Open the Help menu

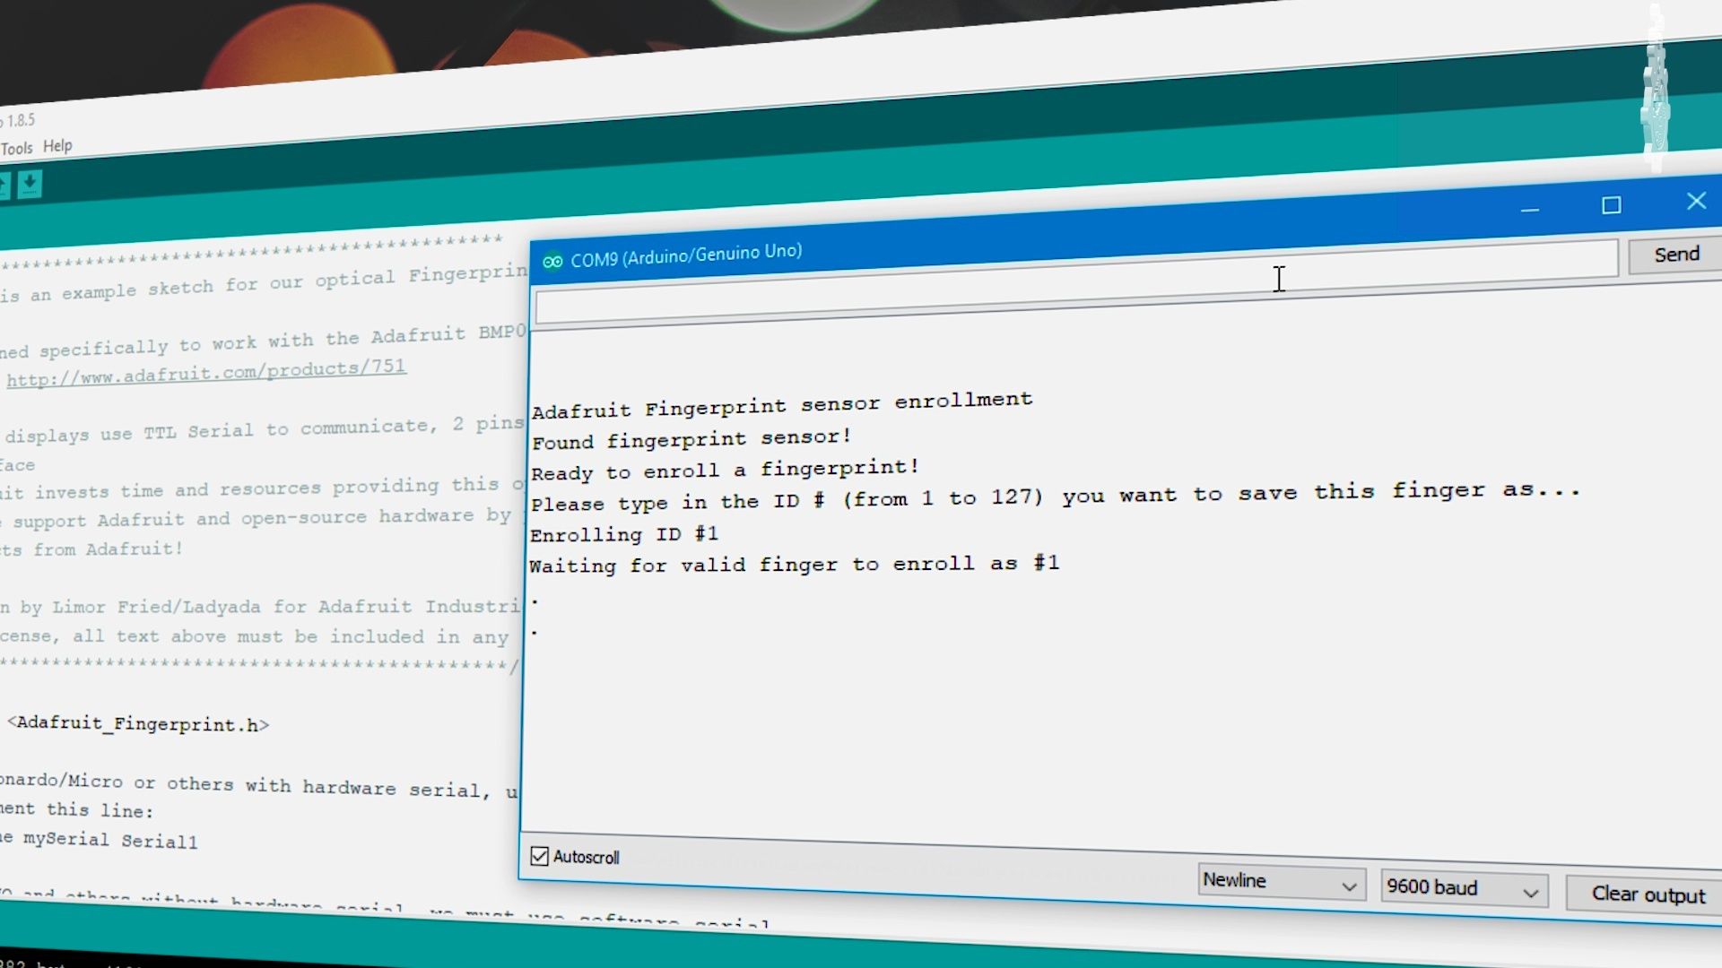tap(58, 145)
